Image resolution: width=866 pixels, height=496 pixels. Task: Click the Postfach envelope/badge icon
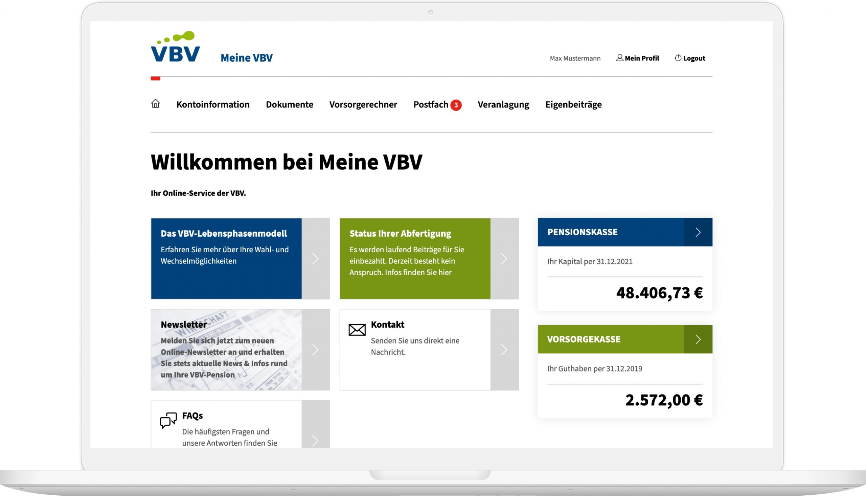456,104
